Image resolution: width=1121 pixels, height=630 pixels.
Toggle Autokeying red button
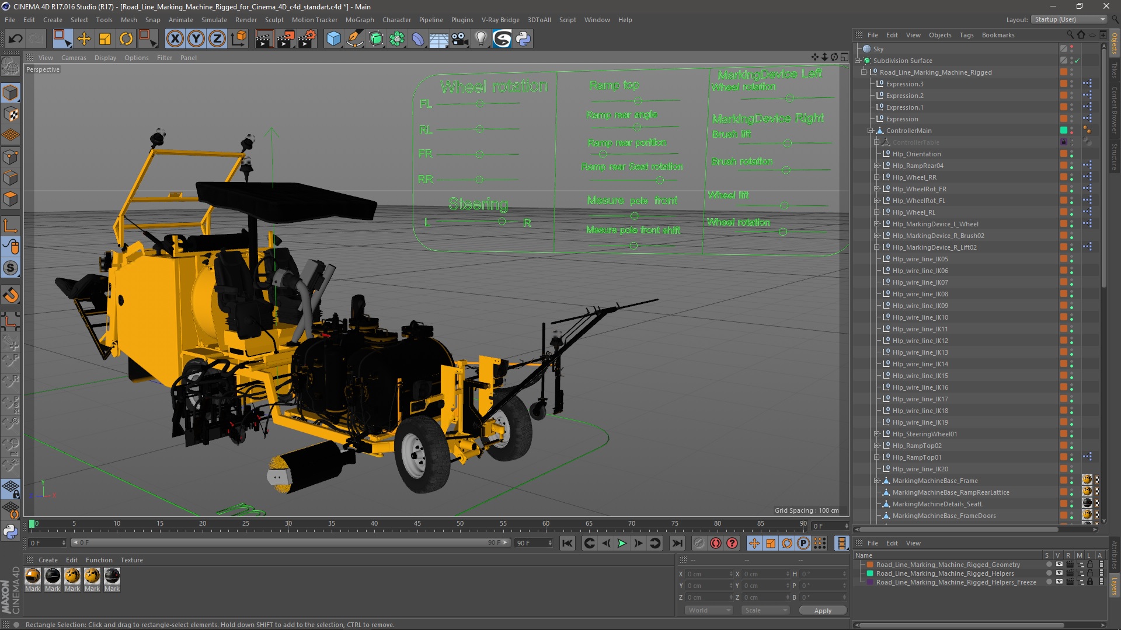716,543
